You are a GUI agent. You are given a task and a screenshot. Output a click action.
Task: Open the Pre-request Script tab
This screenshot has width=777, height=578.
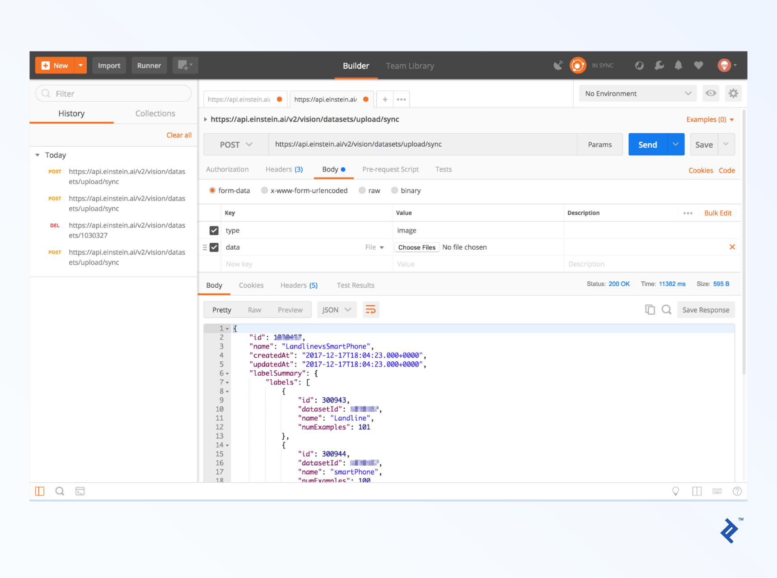(390, 169)
